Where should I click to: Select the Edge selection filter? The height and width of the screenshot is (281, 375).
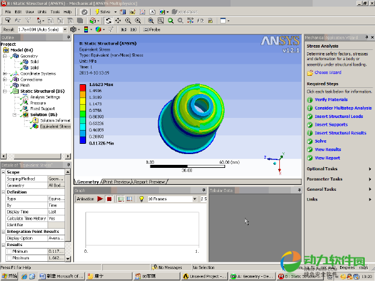pyautogui.click(x=60, y=21)
